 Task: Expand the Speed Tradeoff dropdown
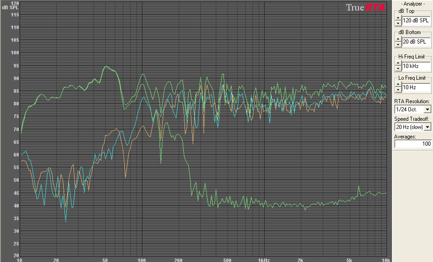pos(428,127)
